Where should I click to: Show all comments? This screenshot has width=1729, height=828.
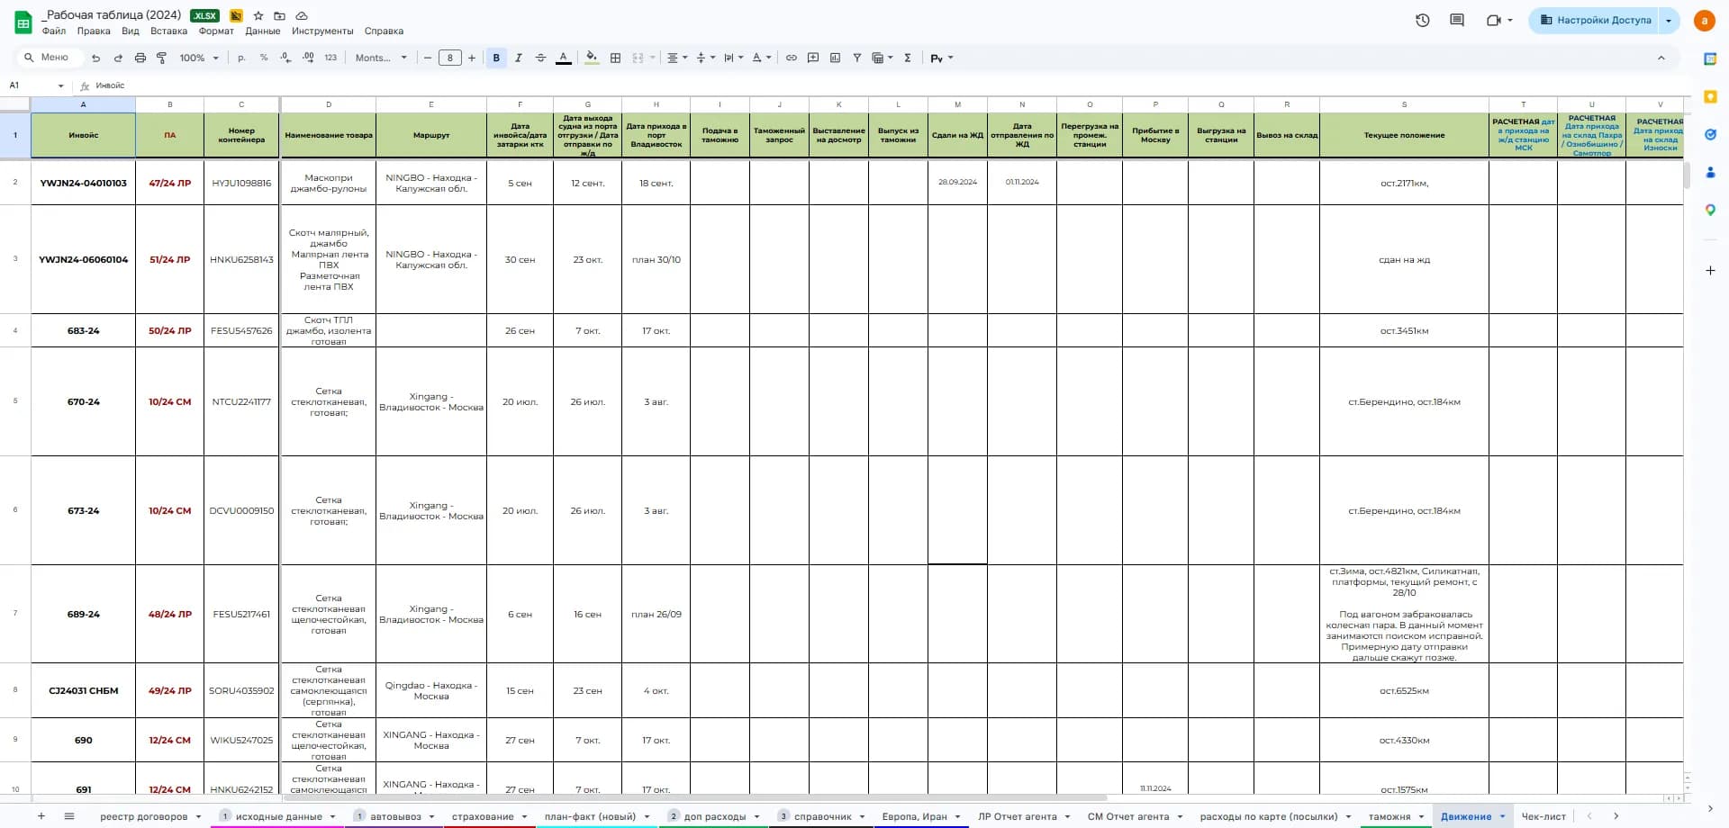[1457, 20]
